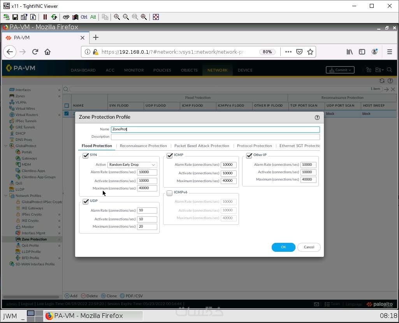Click the TightVNC full screen icon
The width and height of the screenshot is (399, 323).
156,17
